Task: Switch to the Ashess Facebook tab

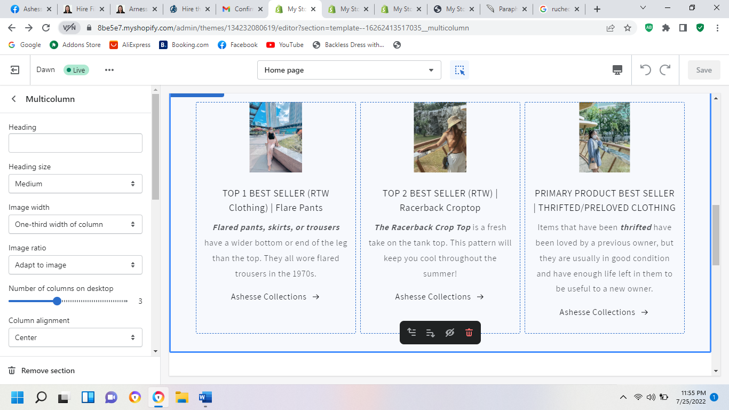Action: [31, 9]
